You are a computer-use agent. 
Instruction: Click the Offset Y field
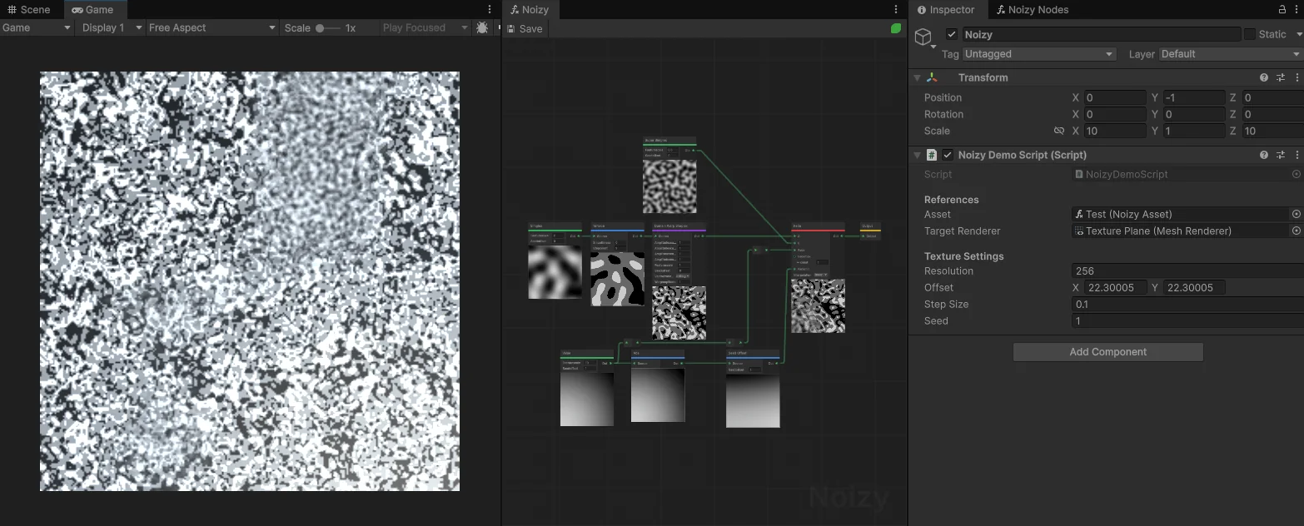[x=1194, y=287]
